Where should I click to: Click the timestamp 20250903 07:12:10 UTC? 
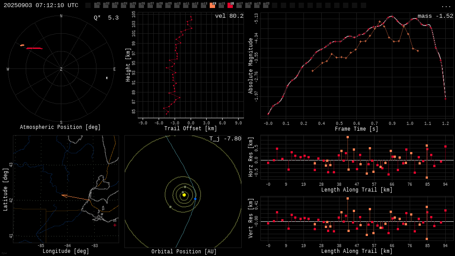coord(41,5)
